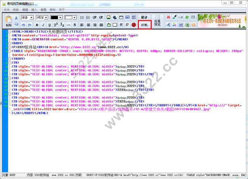Image resolution: width=248 pixels, height=179 pixels.
Task: Click the Cut scissors icon
Action: click(16, 18)
